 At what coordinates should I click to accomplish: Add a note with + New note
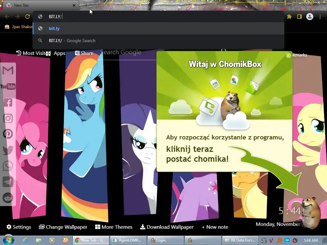(x=215, y=227)
